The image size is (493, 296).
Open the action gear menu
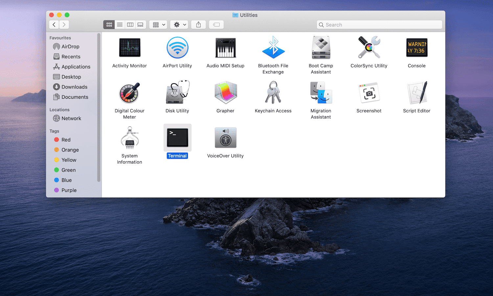pyautogui.click(x=179, y=24)
